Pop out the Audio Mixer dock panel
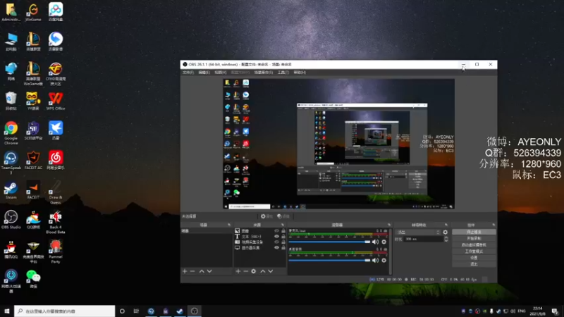This screenshot has height=317, width=564. pyautogui.click(x=389, y=225)
